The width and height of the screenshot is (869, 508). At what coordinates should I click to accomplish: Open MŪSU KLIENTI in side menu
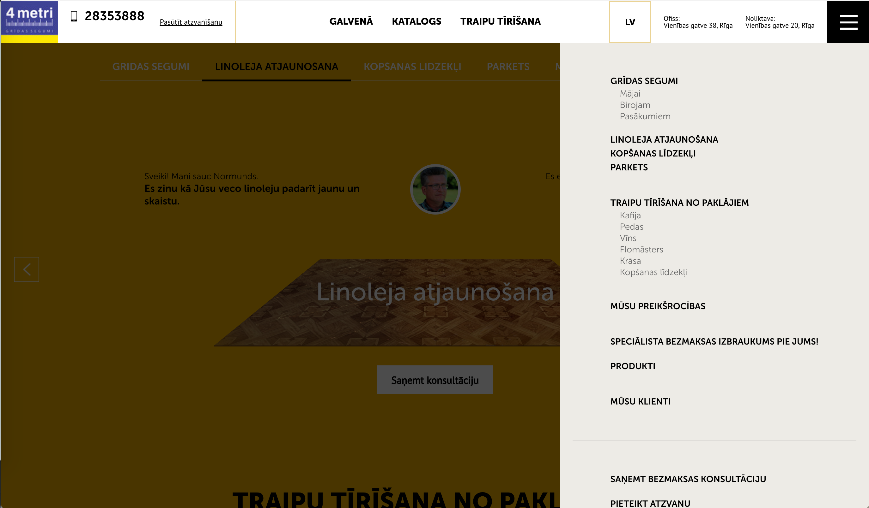[640, 401]
